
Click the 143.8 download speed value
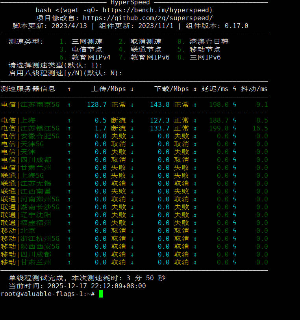tap(159, 105)
